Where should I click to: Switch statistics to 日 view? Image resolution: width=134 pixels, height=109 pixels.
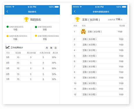(x=56, y=48)
